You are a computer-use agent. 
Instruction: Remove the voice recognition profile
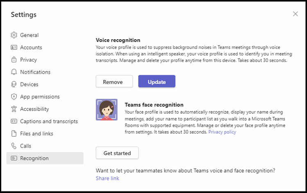114,81
